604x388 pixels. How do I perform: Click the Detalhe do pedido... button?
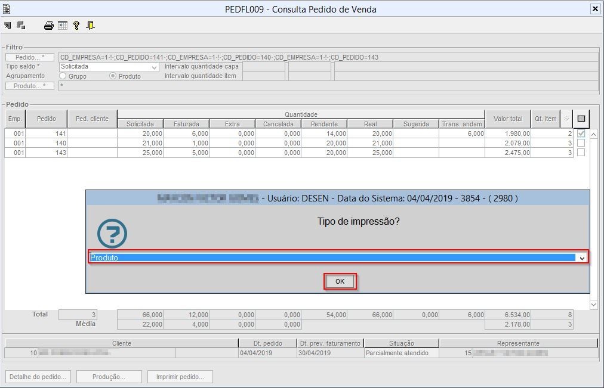(x=38, y=377)
